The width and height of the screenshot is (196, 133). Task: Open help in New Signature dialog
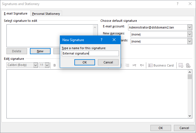coord(101,40)
